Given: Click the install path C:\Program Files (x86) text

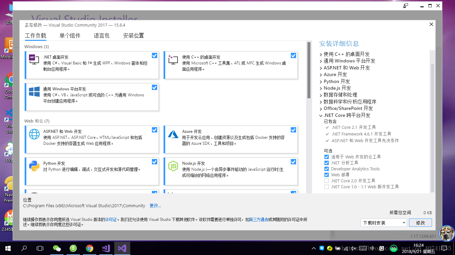Looking at the screenshot, I should (x=84, y=206).
